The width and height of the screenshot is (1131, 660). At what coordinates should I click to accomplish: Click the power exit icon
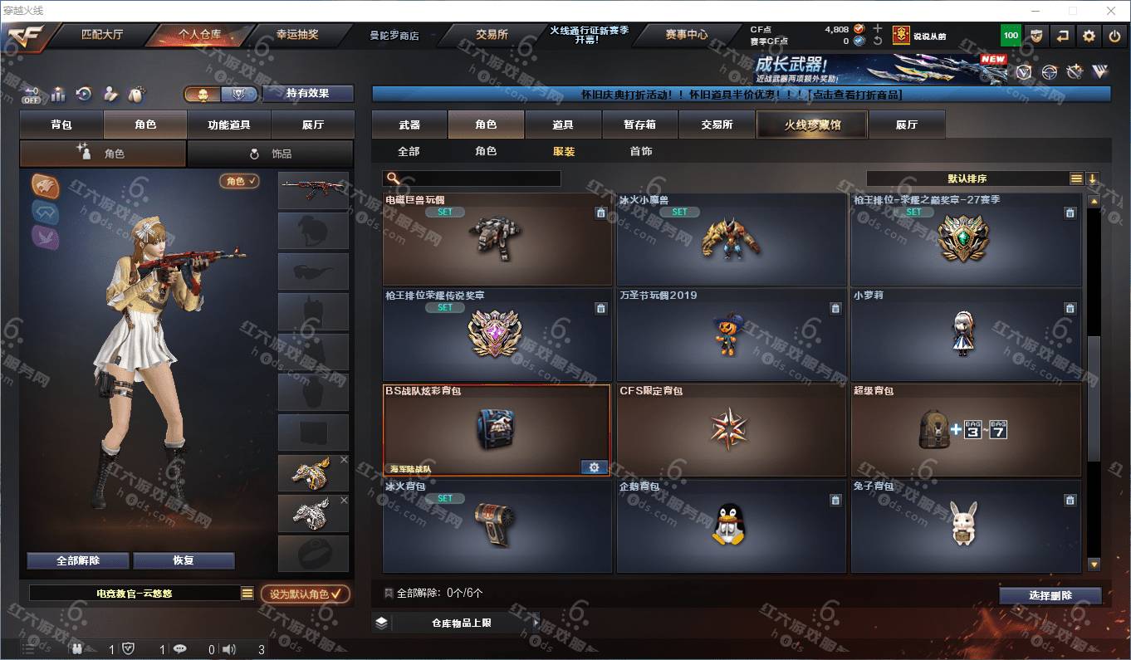[1115, 36]
